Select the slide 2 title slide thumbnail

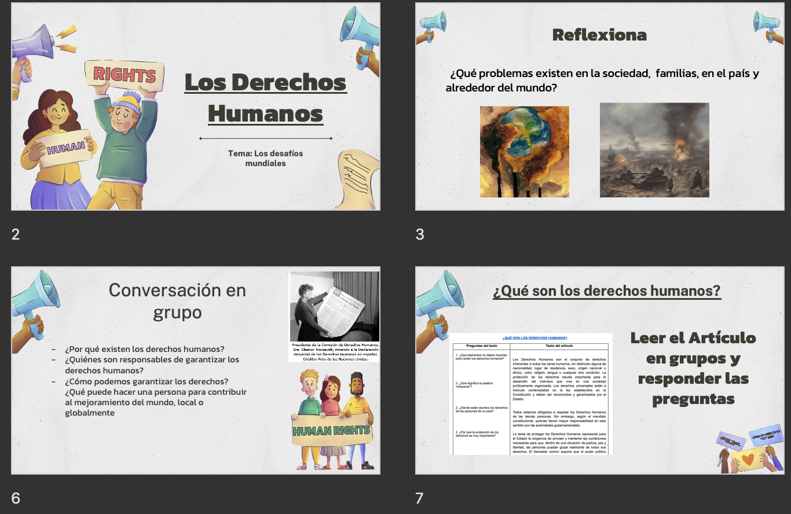click(x=196, y=107)
